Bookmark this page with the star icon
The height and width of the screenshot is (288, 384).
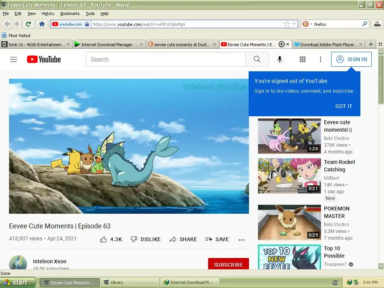point(287,24)
